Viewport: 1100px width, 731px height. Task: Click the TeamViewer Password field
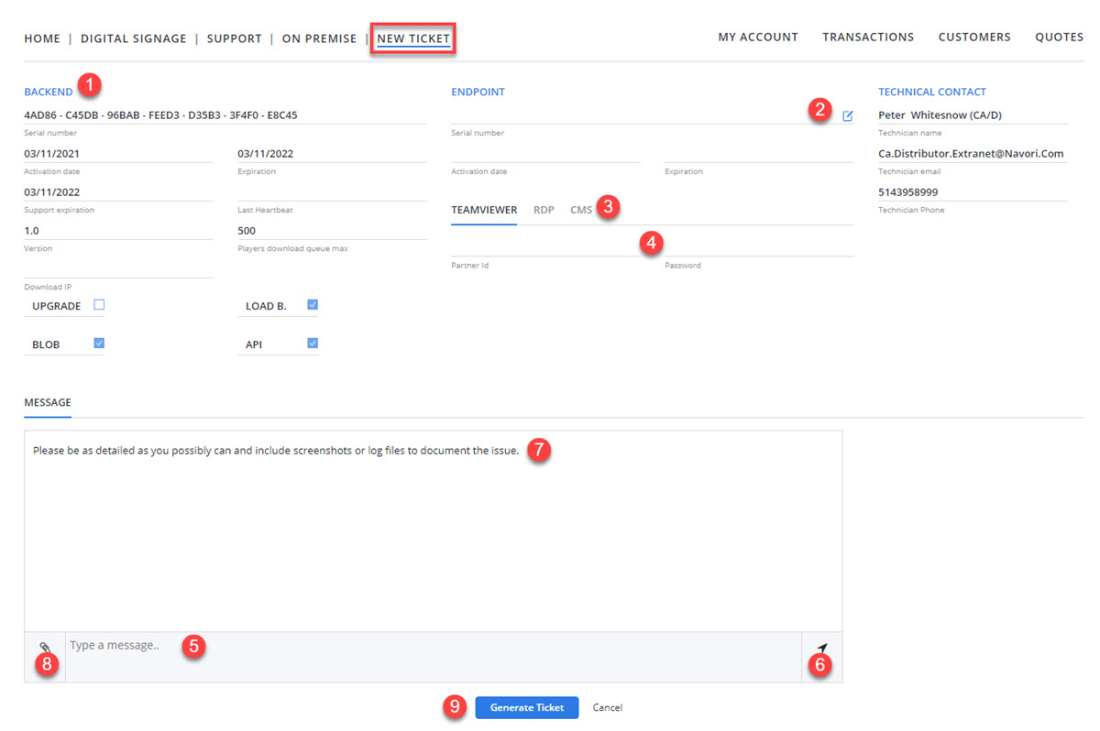[x=758, y=246]
